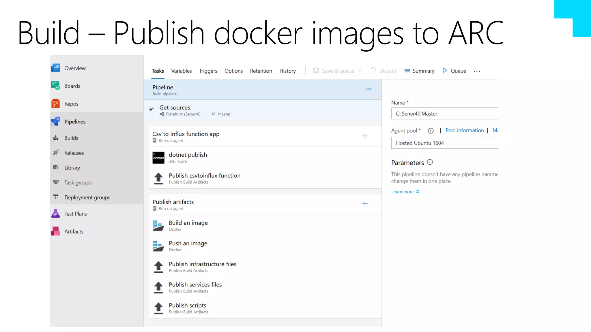Image resolution: width=591 pixels, height=332 pixels.
Task: Click the pipeline Name input field
Action: pyautogui.click(x=444, y=114)
